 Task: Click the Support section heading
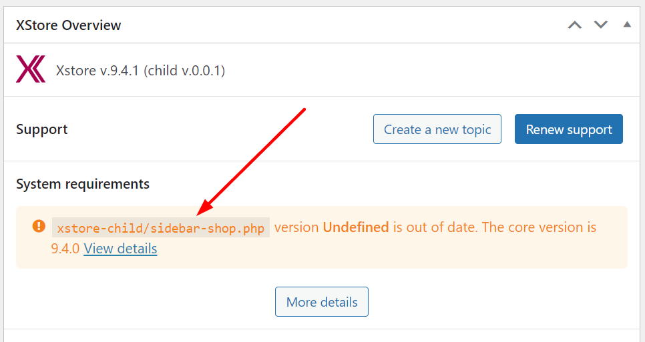[x=42, y=129]
